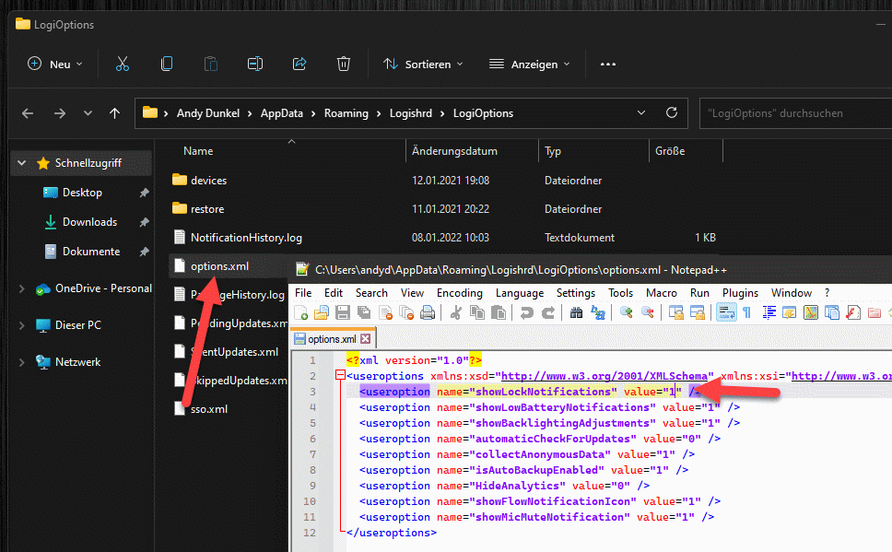Click AppData in breadcrumb path
This screenshot has width=892, height=552.
pos(282,113)
